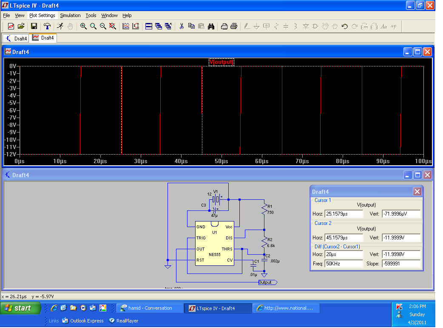Open the Help menu
The width and height of the screenshot is (443, 328).
[x=127, y=15]
